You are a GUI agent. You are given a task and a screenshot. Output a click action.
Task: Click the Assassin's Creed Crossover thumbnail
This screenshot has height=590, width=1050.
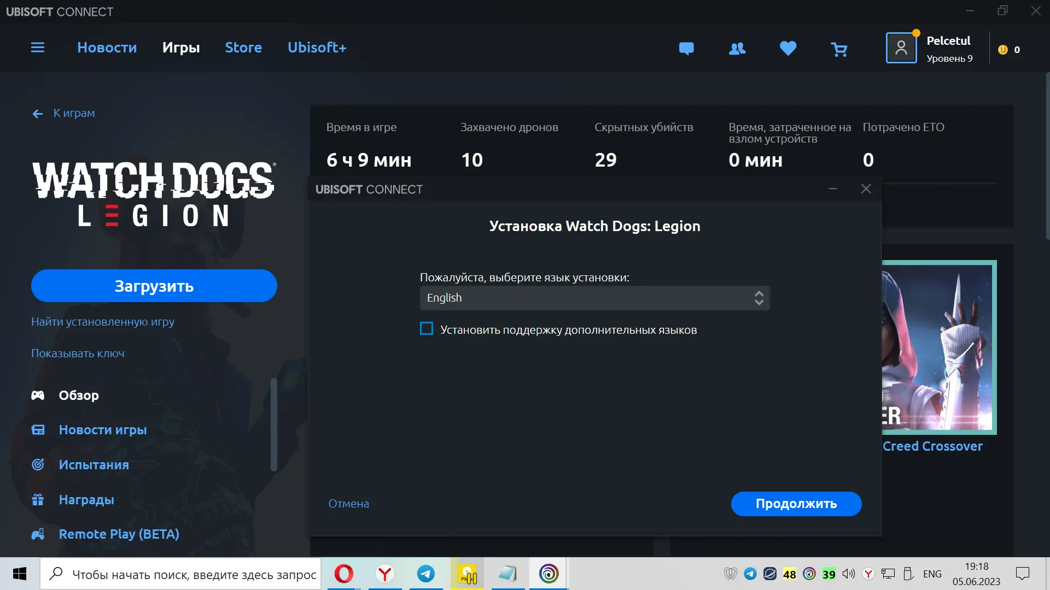939,347
